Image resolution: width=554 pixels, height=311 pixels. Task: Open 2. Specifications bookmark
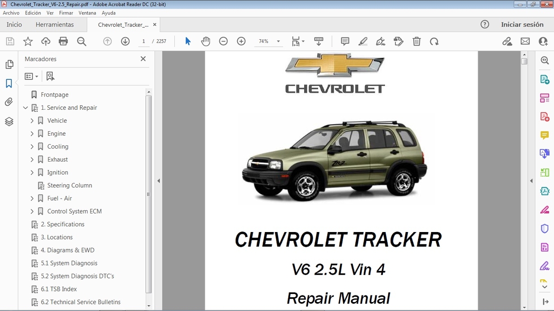point(63,224)
